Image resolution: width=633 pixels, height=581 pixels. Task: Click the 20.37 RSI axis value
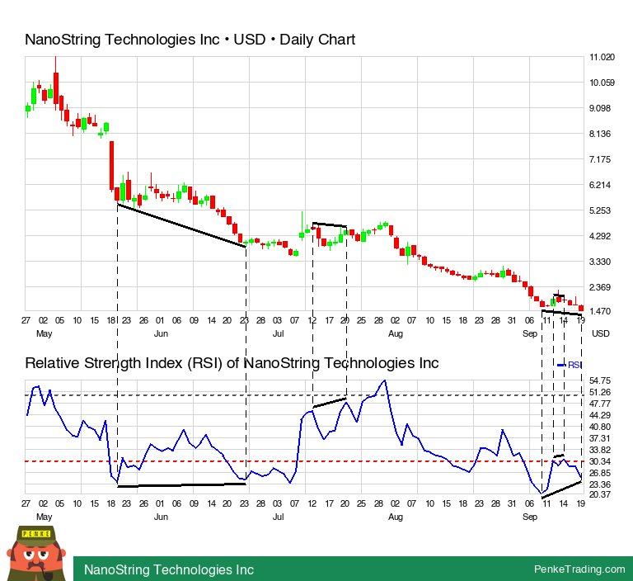click(x=600, y=494)
